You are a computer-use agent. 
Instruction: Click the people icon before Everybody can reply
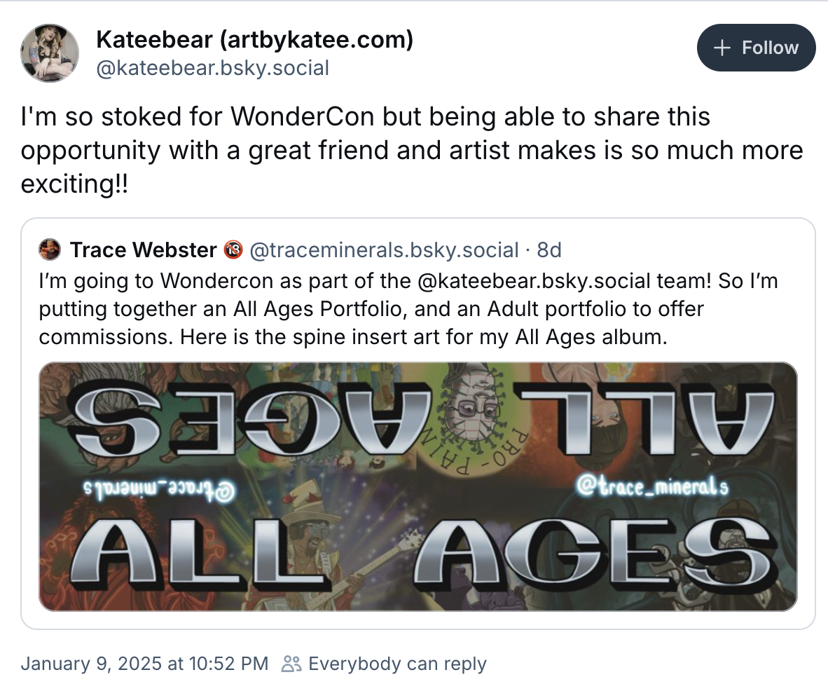click(x=293, y=664)
